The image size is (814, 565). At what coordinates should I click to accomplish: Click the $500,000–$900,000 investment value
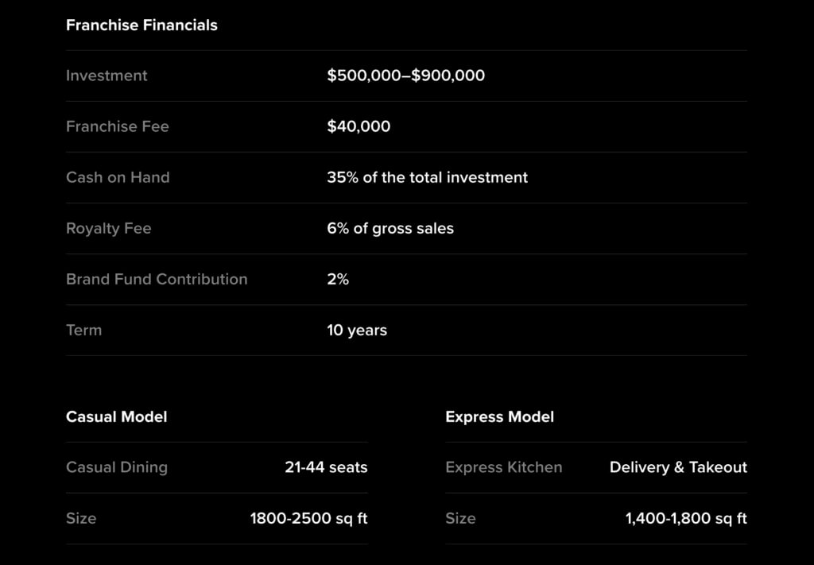[406, 75]
